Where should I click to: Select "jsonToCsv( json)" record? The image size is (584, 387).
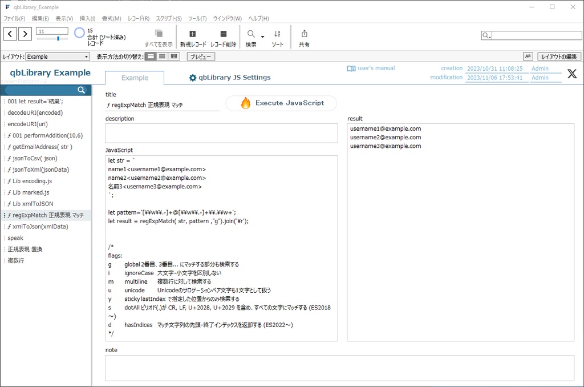pos(46,159)
